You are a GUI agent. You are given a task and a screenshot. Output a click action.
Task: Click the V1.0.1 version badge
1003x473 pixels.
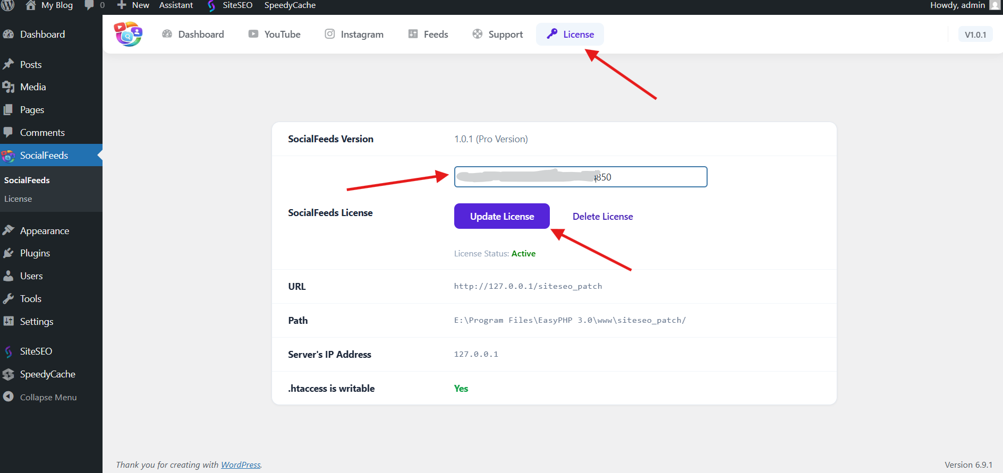[975, 35]
